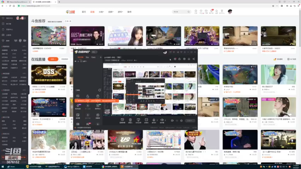Open viewing history clock icon in header
Screen dimensions: 301x169
(x=196, y=11)
